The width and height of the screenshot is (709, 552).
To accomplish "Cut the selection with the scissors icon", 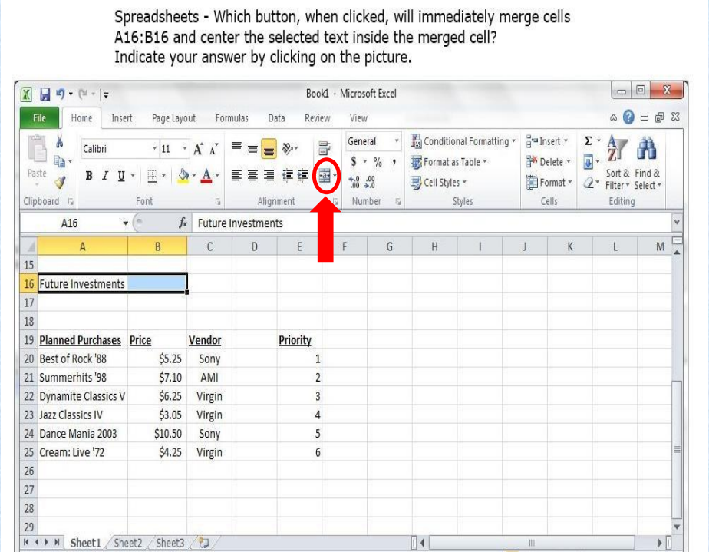I will click(x=59, y=141).
